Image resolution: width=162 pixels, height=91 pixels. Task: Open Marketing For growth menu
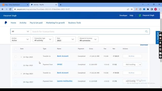[55, 23]
